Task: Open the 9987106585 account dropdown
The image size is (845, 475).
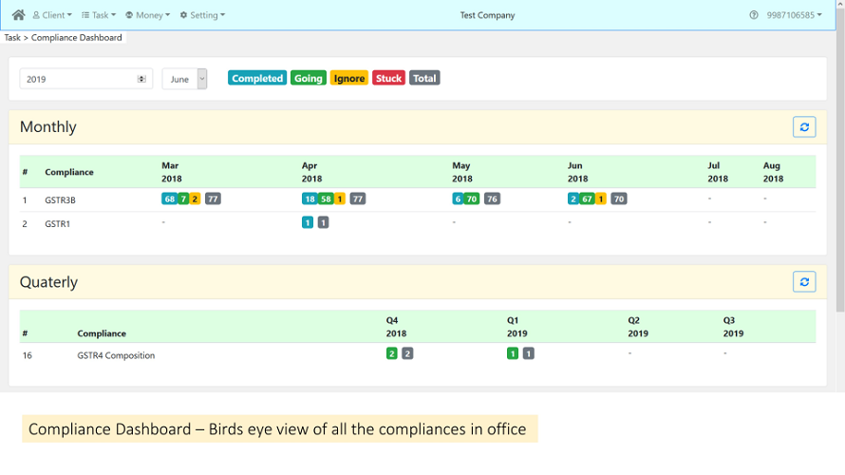Action: 794,15
